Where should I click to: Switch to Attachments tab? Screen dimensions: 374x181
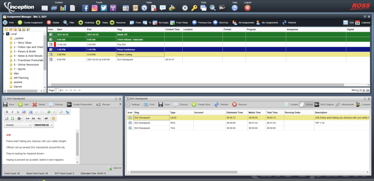(x=345, y=104)
